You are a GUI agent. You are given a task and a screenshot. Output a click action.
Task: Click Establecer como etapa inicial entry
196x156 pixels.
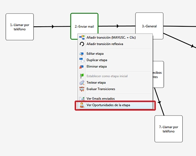115,76
